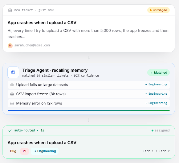Click the green assigned status indicator
Image resolution: width=179 pixels, height=163 pixels.
click(161, 130)
